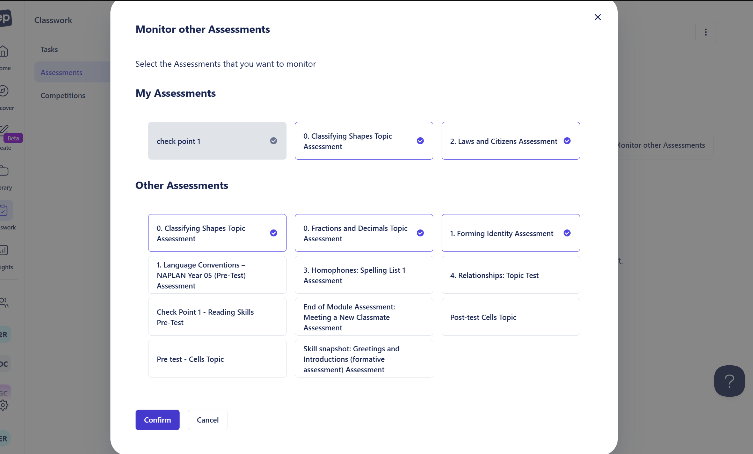Screen dimensions: 753x454
Task: Uncheck 1. Forming Identity Assessment checkmark
Action: click(567, 233)
